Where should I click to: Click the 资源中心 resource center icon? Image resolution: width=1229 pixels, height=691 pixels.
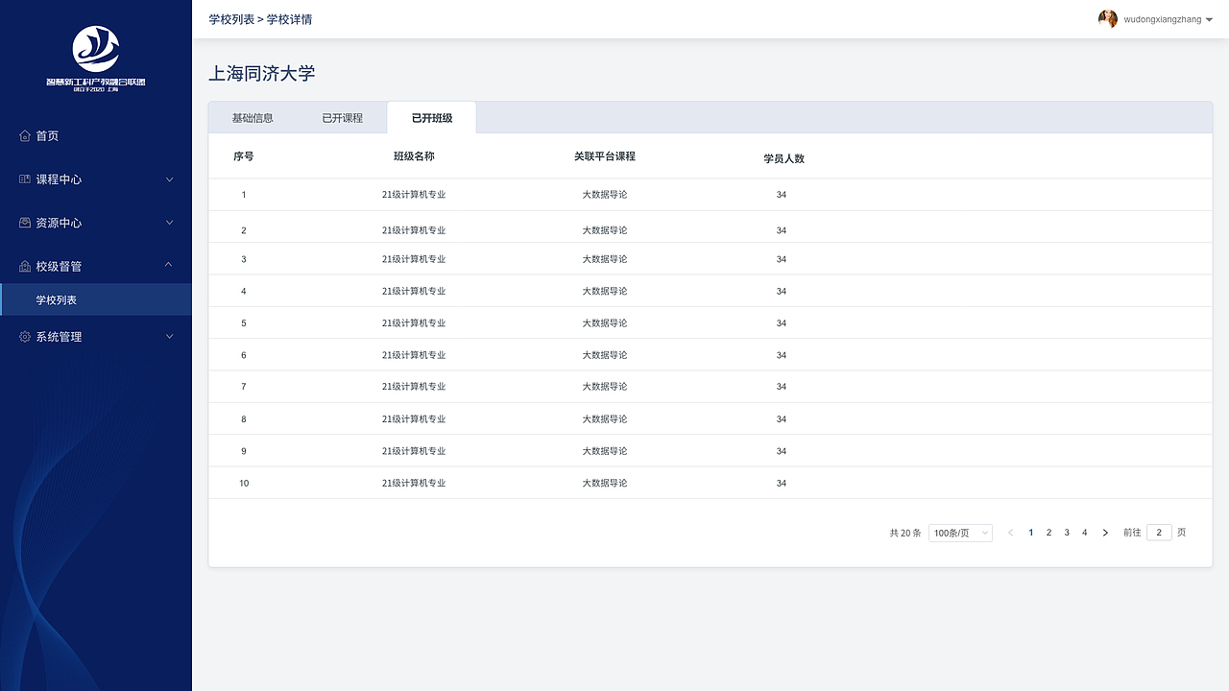tap(23, 222)
